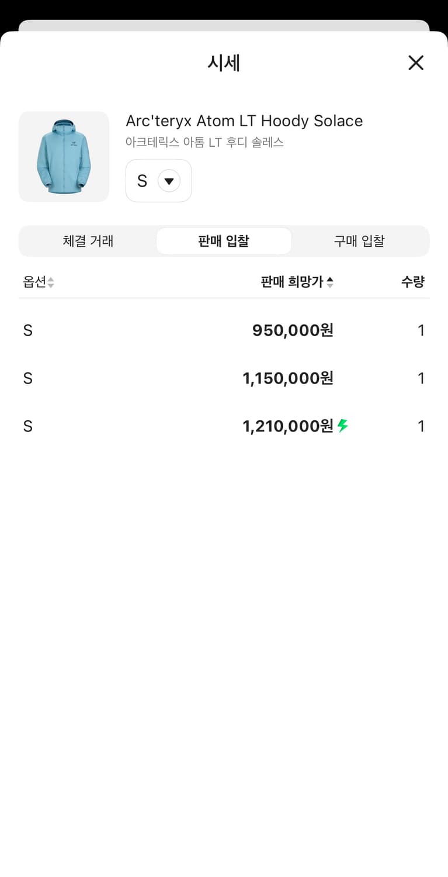Open the blue jacket product thumbnail
Image resolution: width=448 pixels, height=877 pixels.
click(x=64, y=157)
